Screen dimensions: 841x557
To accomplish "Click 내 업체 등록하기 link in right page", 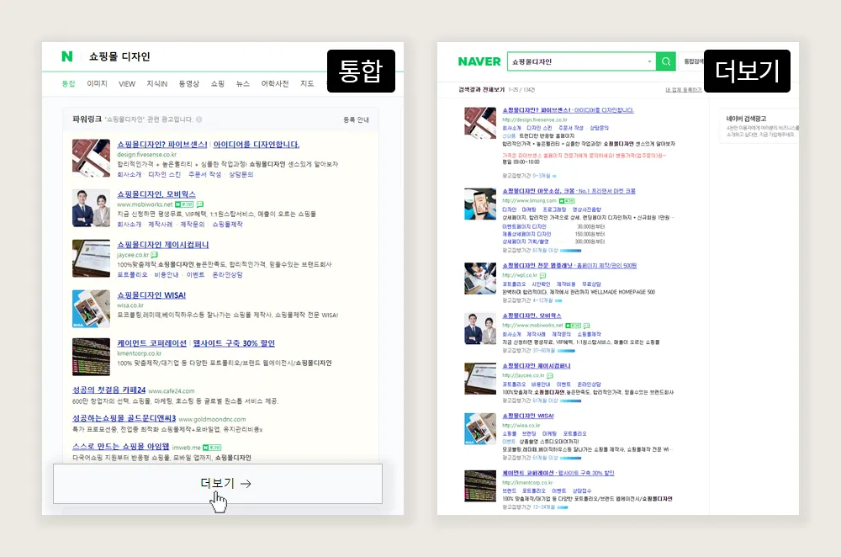I will coord(683,90).
